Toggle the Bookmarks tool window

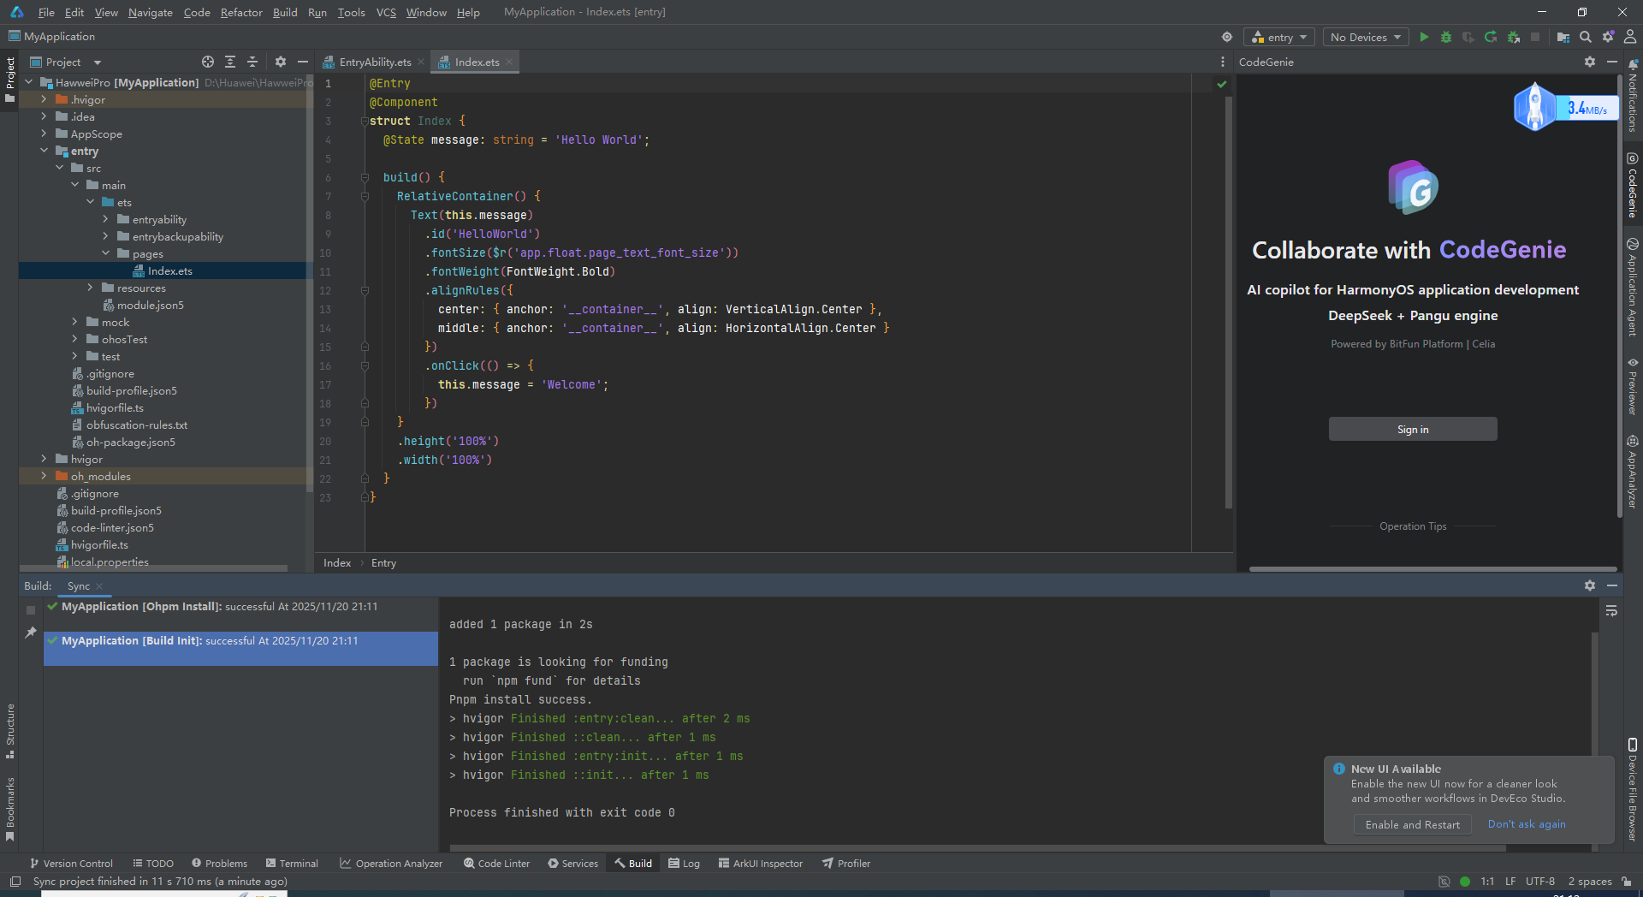click(10, 809)
